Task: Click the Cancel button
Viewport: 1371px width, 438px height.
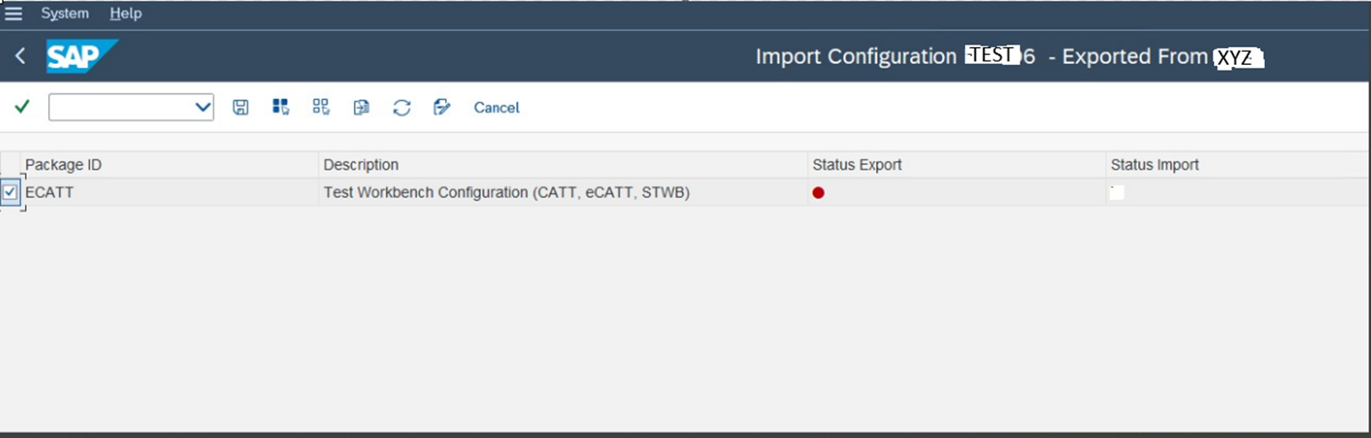Action: tap(496, 107)
